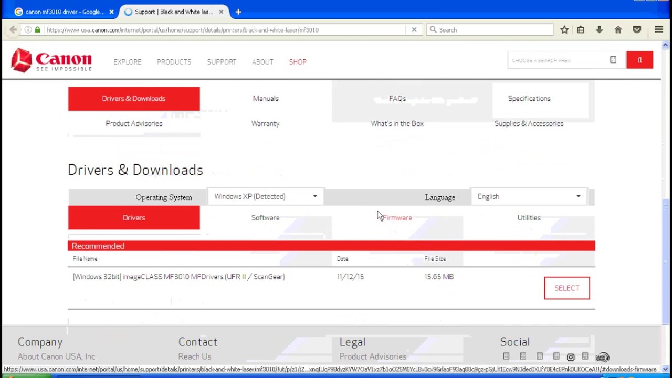Close the canon mf3010 driver Google tab
The width and height of the screenshot is (672, 378).
point(111,12)
